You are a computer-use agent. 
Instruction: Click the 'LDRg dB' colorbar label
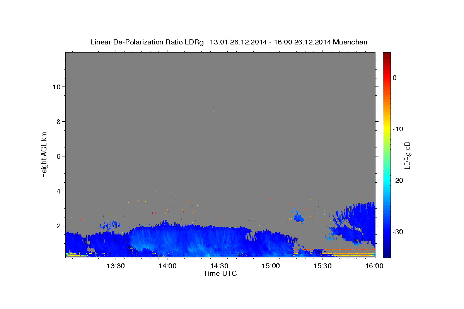[407, 155]
